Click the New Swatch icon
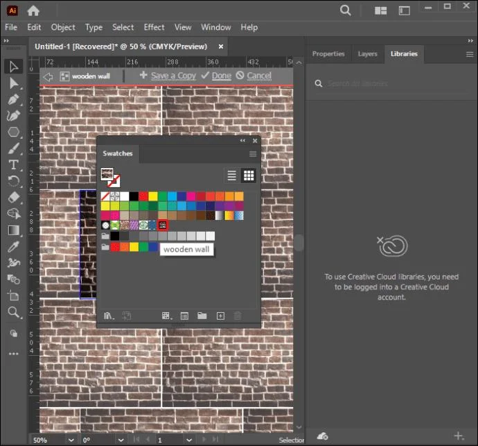Image resolution: width=478 pixels, height=446 pixels. 220,316
